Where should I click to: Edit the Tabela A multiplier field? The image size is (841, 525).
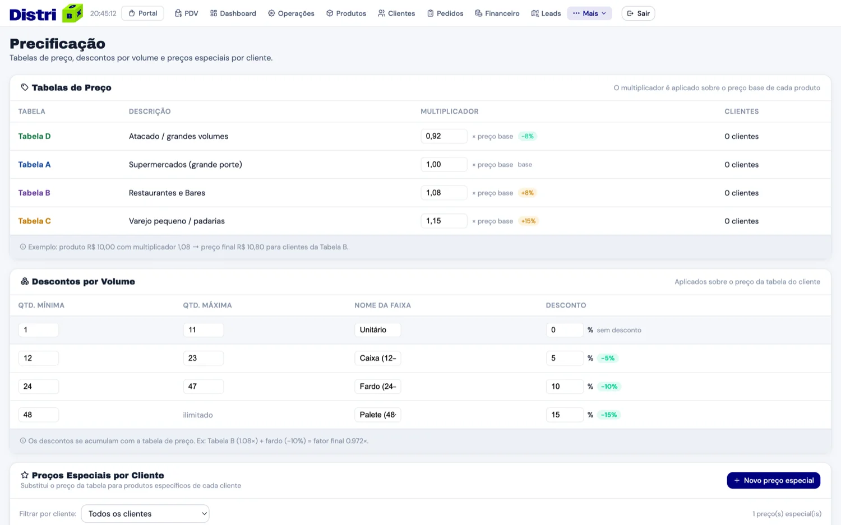pyautogui.click(x=443, y=165)
